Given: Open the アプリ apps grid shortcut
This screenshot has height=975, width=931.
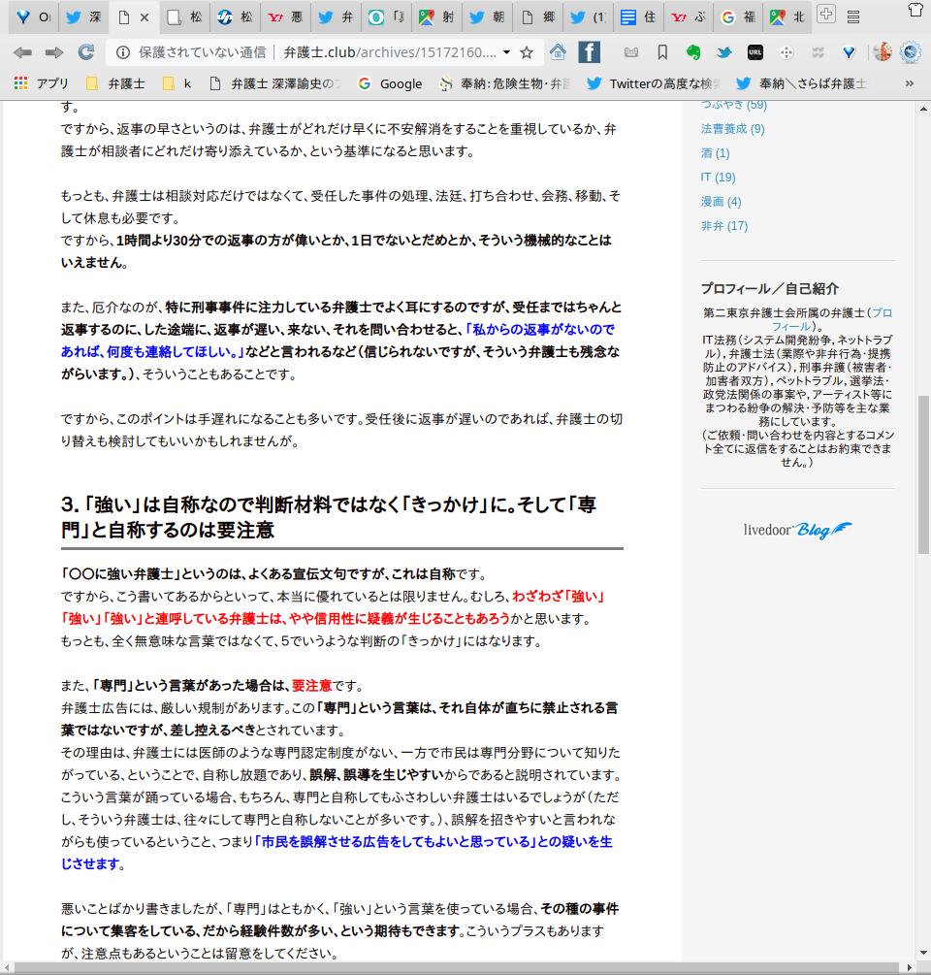Looking at the screenshot, I should pyautogui.click(x=41, y=83).
